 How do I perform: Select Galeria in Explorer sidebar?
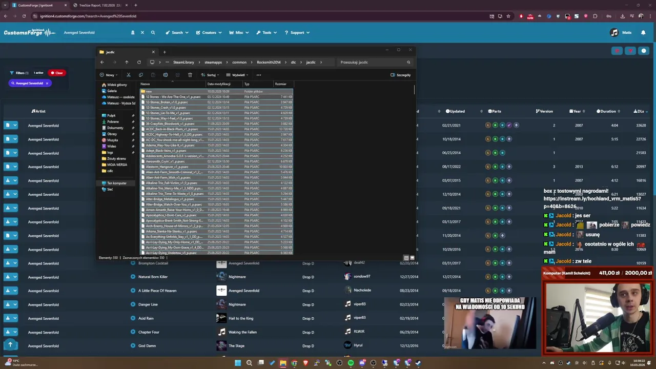coord(112,91)
